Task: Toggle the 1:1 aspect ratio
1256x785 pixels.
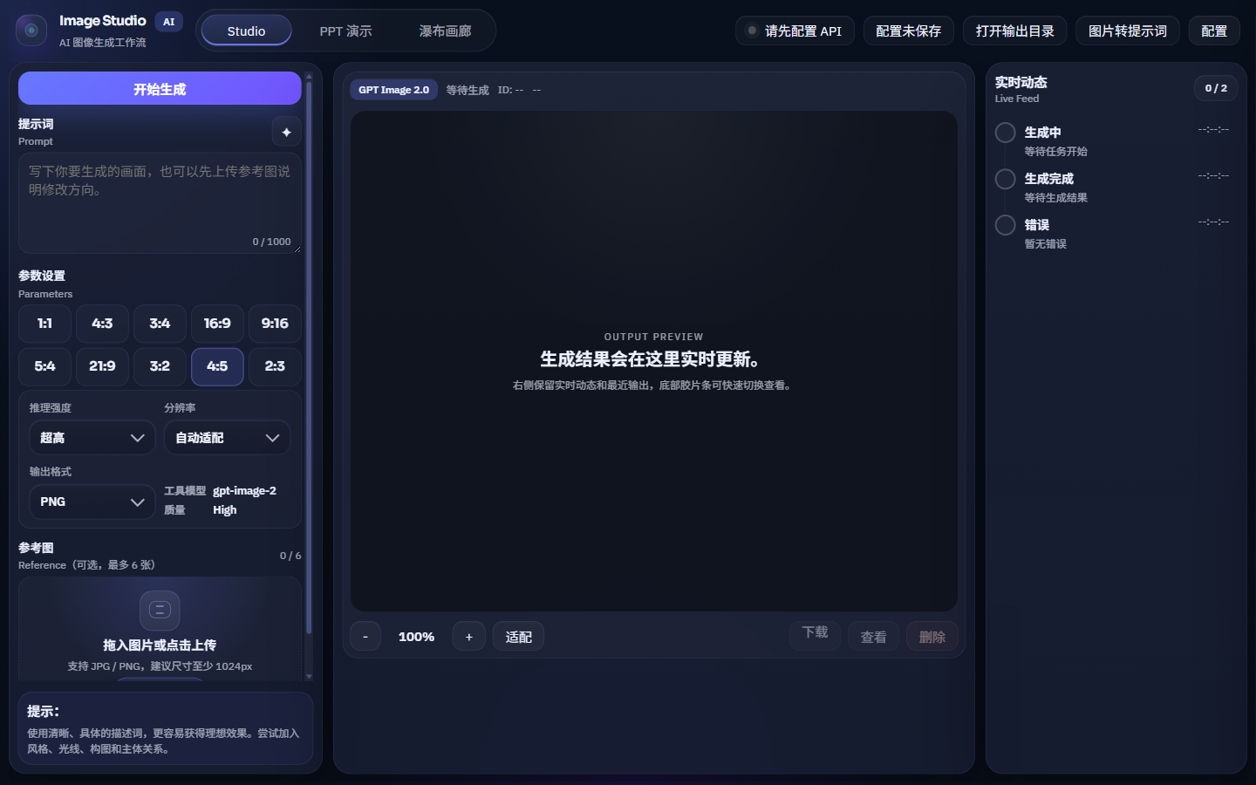Action: point(44,324)
